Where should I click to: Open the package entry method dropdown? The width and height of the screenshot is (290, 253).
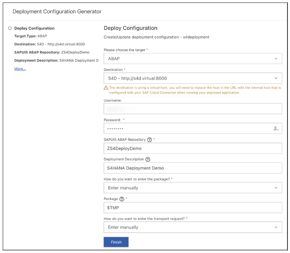(193, 188)
